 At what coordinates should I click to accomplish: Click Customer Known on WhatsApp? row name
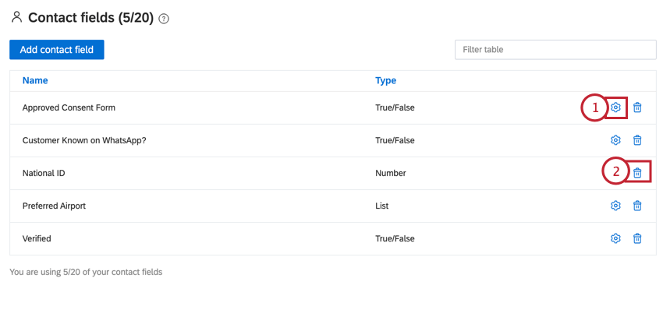tap(84, 141)
